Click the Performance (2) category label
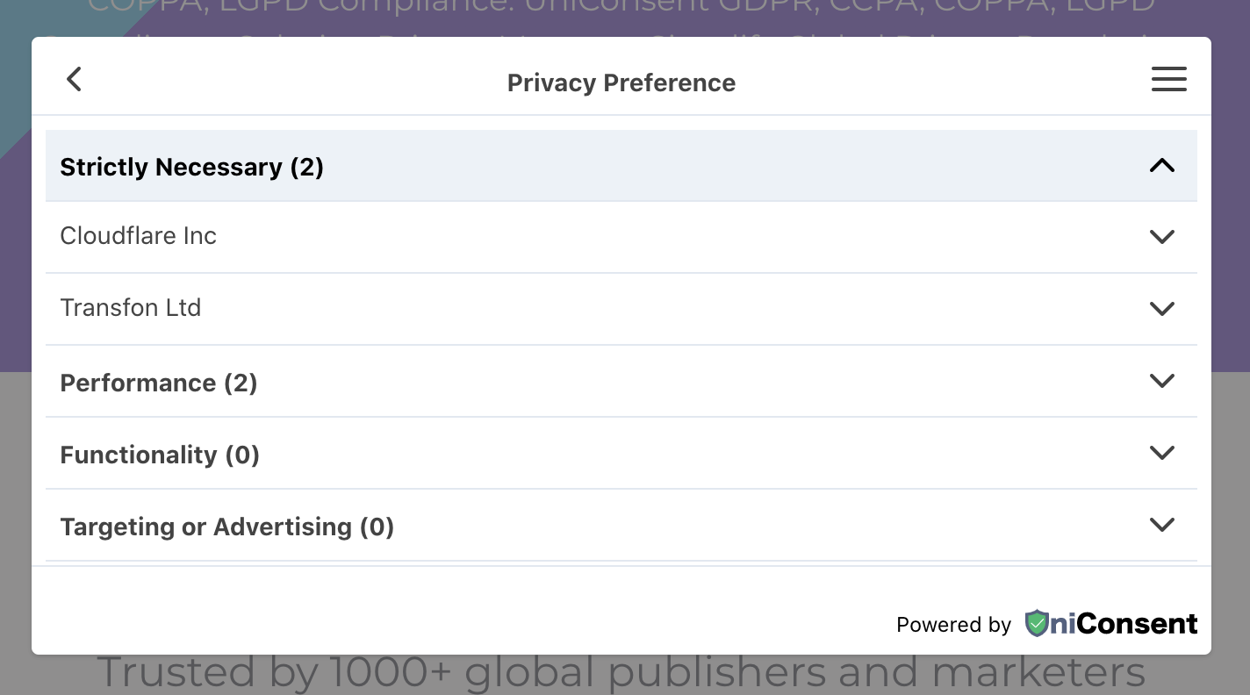This screenshot has height=695, width=1250. pyautogui.click(x=158, y=383)
